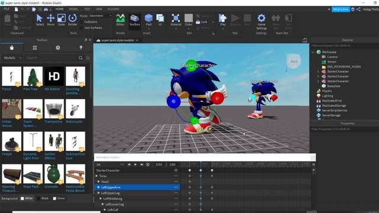Select the Rotate tool
The image size is (379, 213).
coord(72,20)
